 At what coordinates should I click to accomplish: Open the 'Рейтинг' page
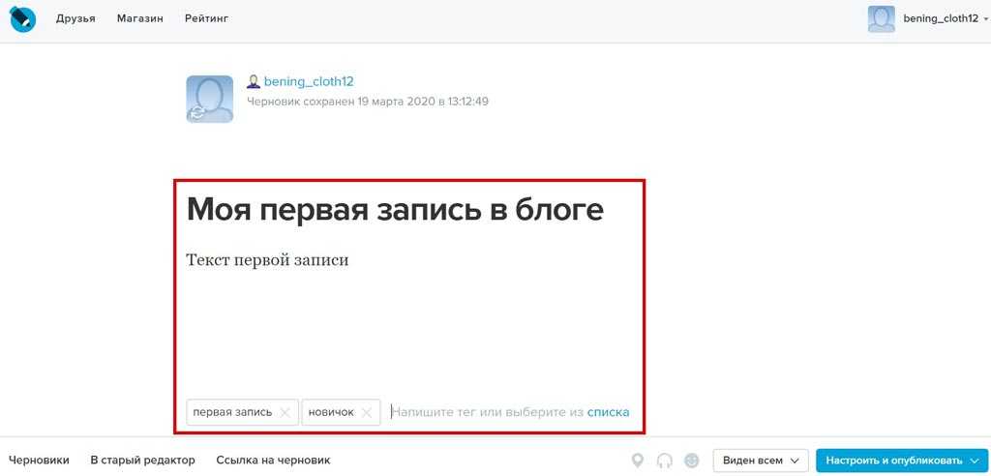point(206,18)
